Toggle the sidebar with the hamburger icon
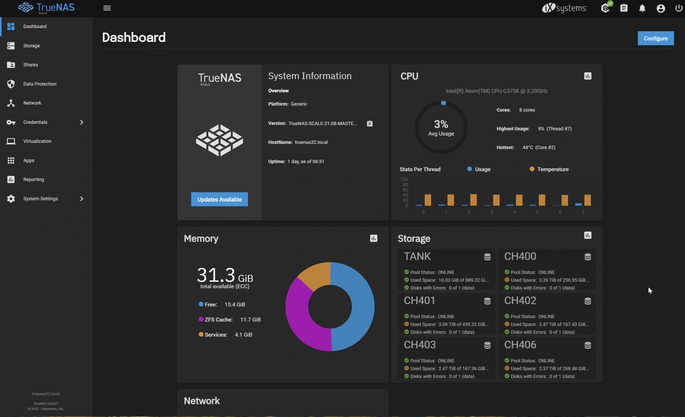685x417 pixels. (107, 8)
